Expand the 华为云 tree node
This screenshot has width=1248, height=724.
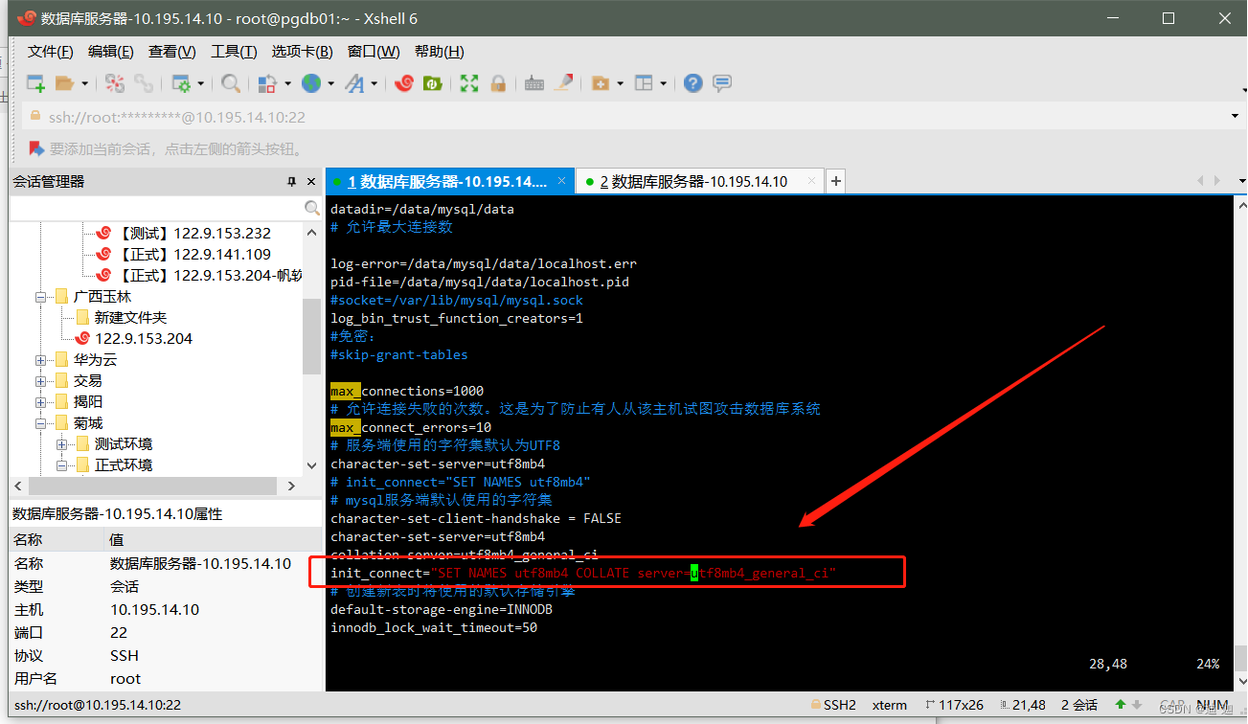point(38,359)
